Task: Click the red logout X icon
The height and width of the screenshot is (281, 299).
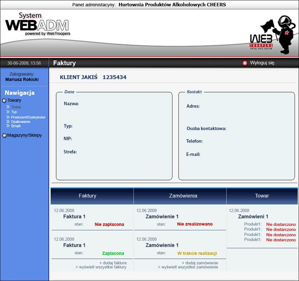Action: click(245, 63)
